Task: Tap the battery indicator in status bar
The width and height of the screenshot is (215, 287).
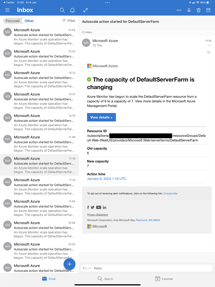Action: point(209,3)
